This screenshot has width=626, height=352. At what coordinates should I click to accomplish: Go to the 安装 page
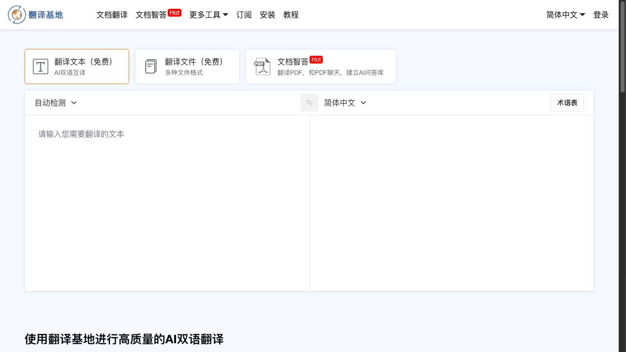268,15
